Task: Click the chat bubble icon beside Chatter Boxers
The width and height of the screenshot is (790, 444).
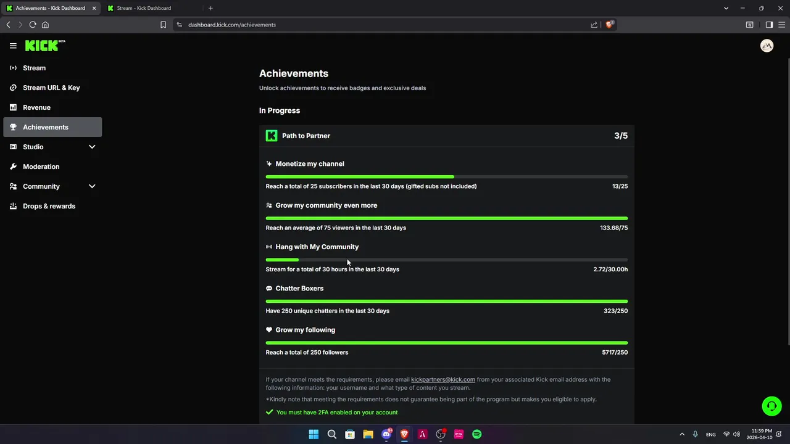Action: pyautogui.click(x=269, y=289)
